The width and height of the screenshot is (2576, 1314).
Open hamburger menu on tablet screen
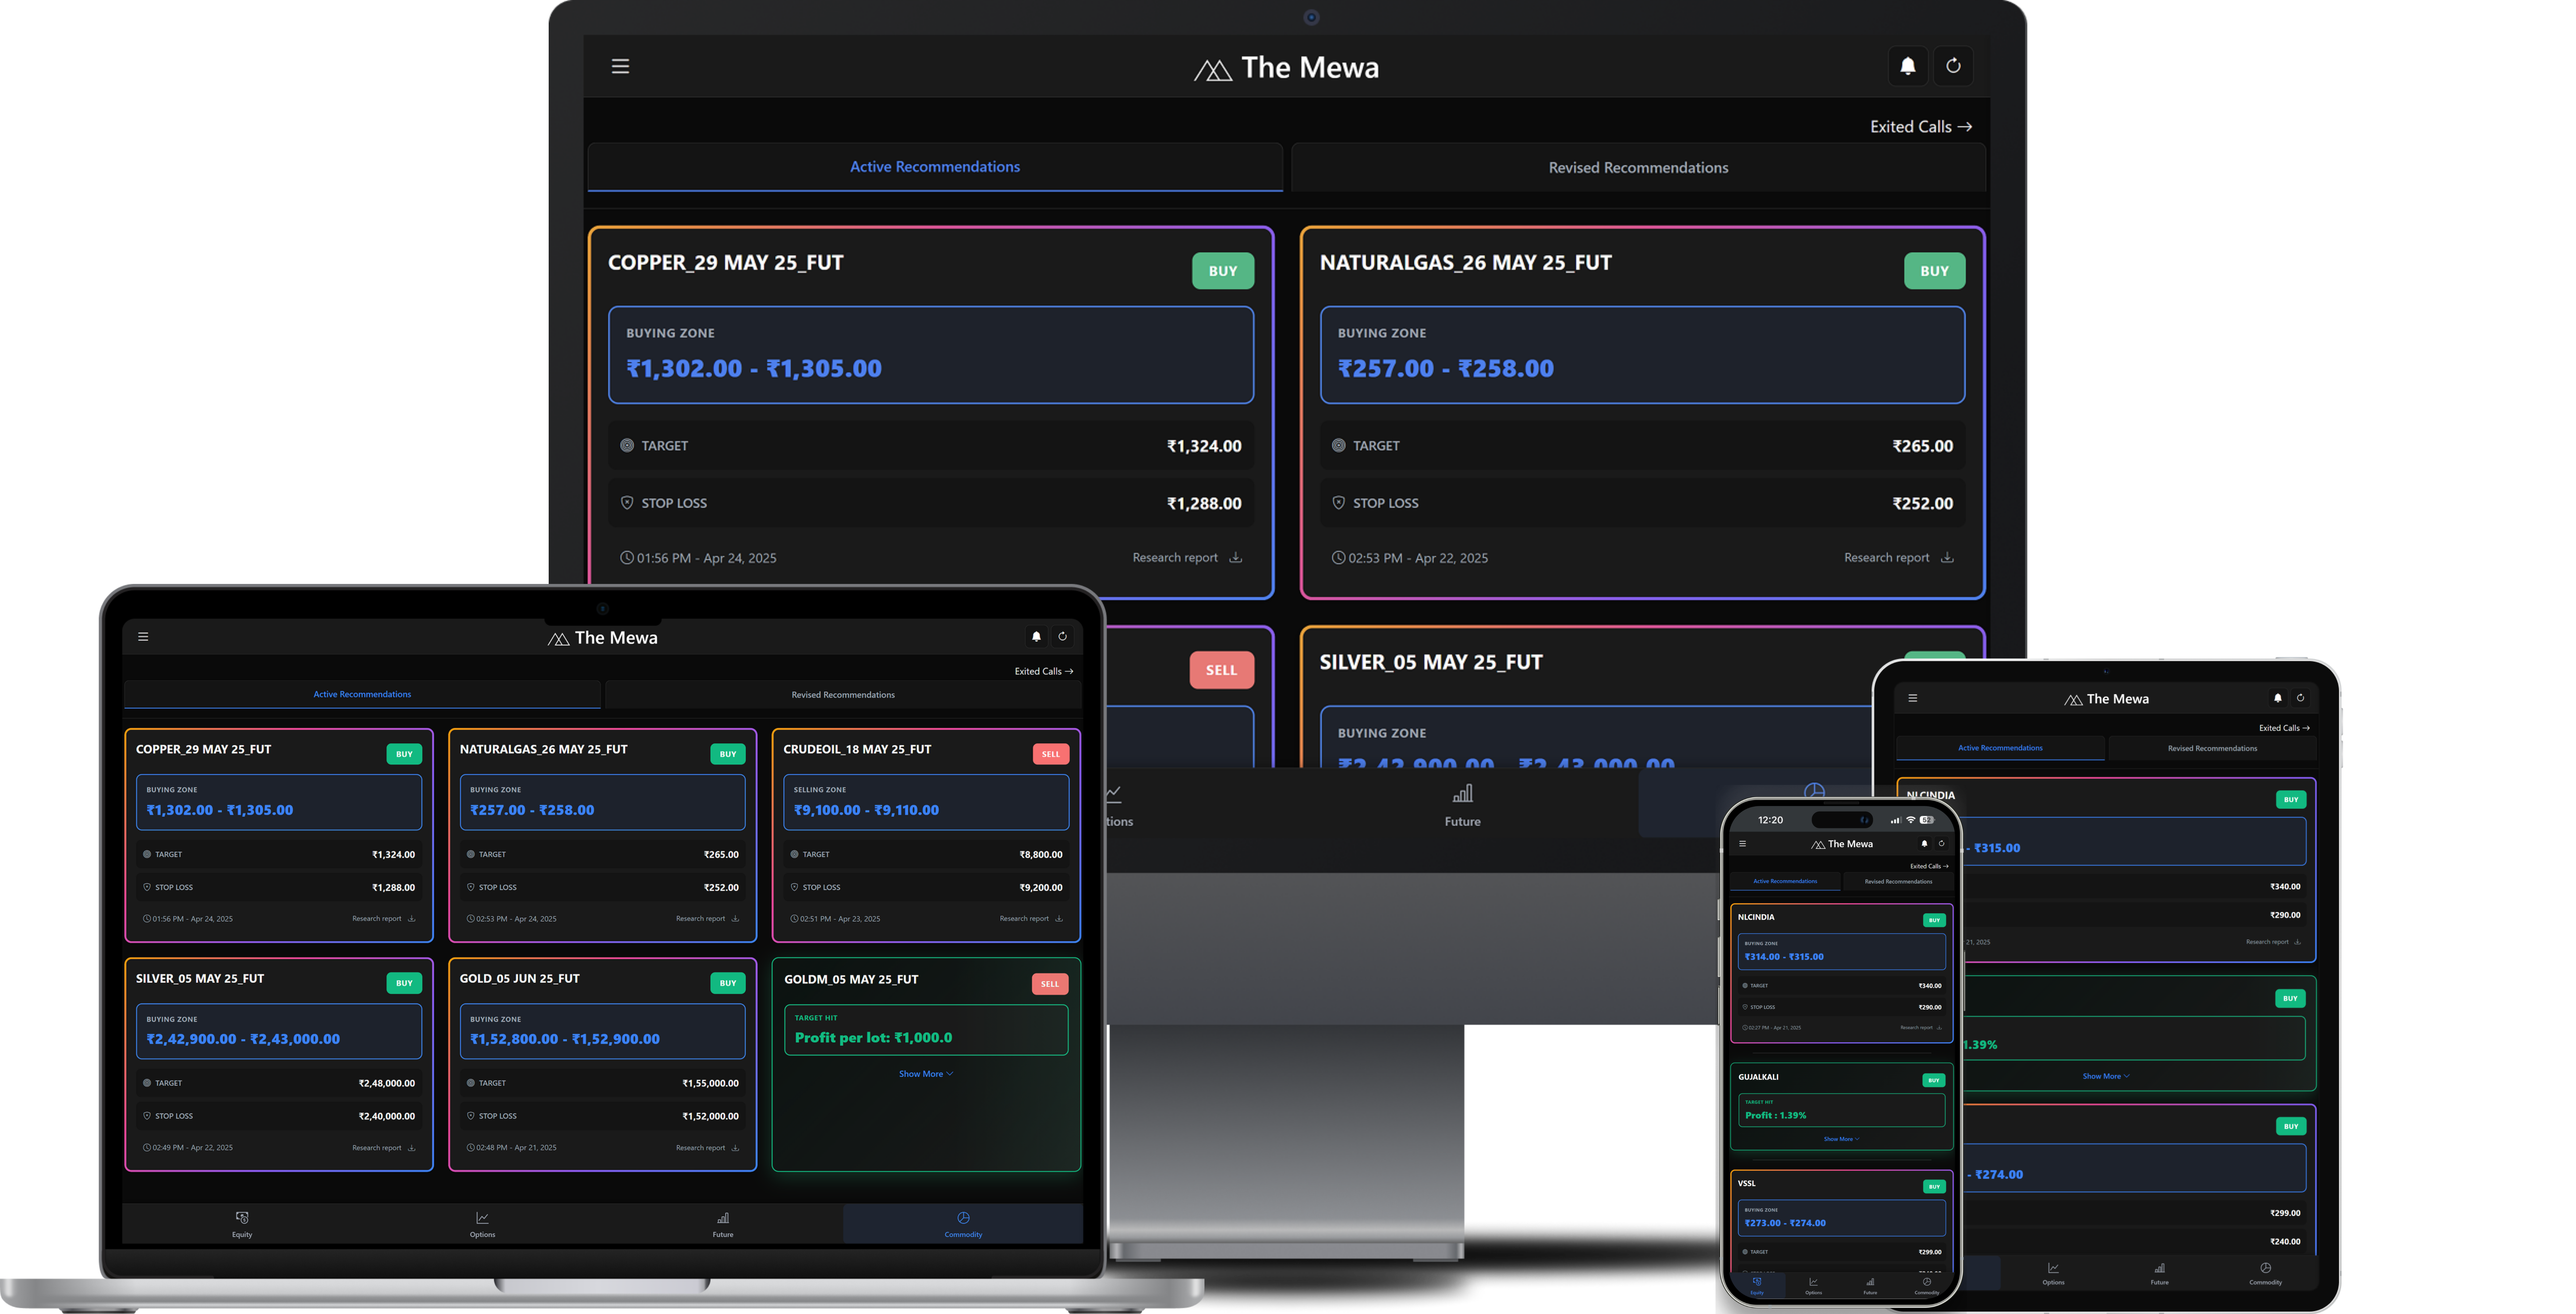click(1912, 698)
